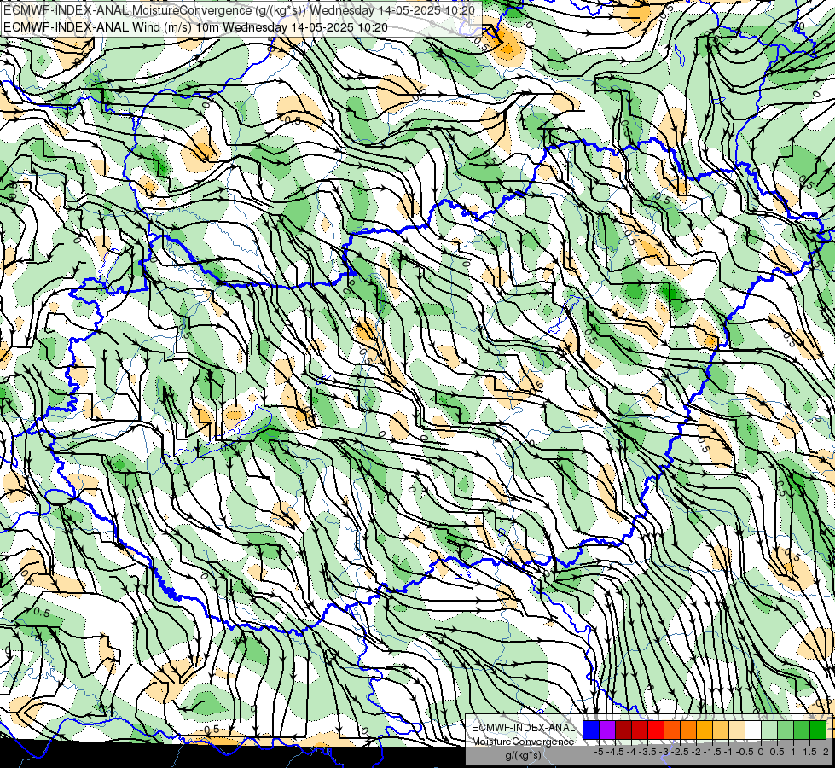Screen dimensions: 835x768
Task: Click the Wind (m/s) 10m title line
Action: 195,27
